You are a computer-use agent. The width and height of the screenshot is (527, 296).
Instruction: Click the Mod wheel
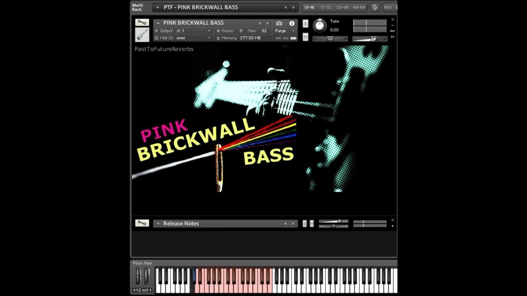[147, 276]
